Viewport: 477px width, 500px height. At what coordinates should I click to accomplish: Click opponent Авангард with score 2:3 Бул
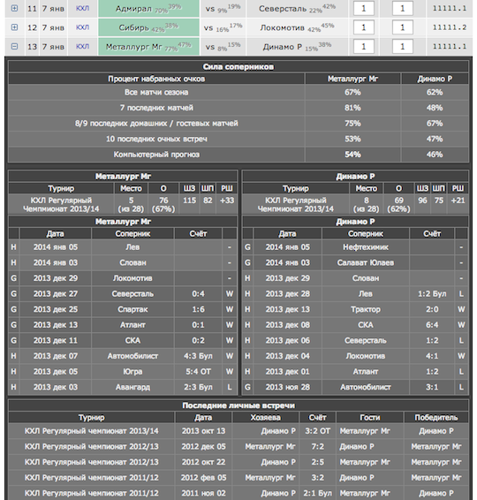point(132,387)
